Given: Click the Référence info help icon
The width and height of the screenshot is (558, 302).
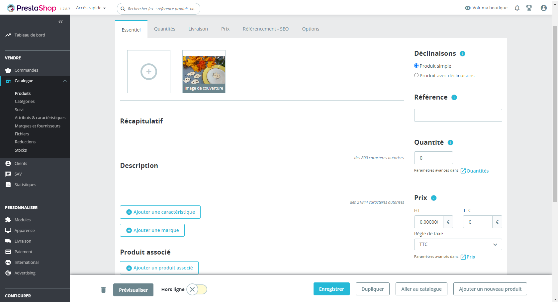Looking at the screenshot, I should coord(454,98).
